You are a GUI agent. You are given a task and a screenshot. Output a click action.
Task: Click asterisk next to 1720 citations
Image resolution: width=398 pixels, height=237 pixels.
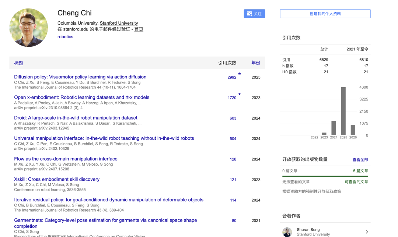coord(240,95)
